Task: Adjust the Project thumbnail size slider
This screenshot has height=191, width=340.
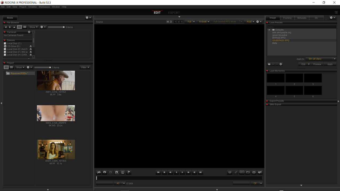Action: click(42, 67)
